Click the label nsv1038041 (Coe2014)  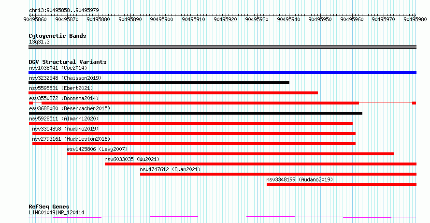[58, 68]
